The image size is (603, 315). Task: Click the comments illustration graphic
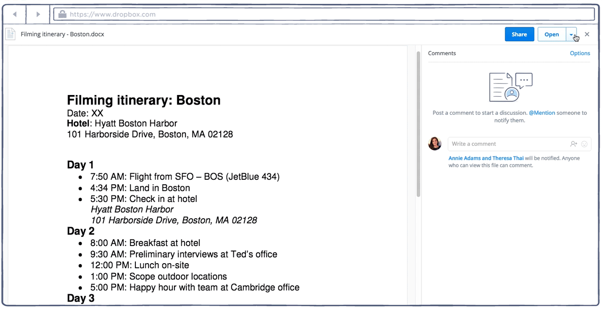point(511,87)
